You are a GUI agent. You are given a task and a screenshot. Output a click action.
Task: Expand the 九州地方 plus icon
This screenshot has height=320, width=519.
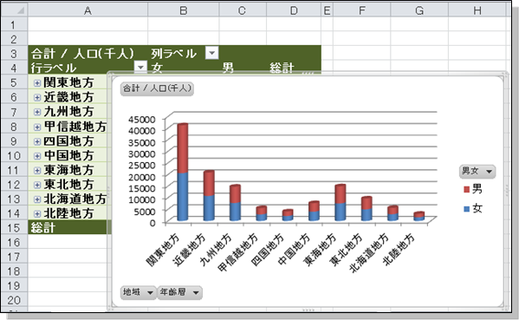[37, 112]
